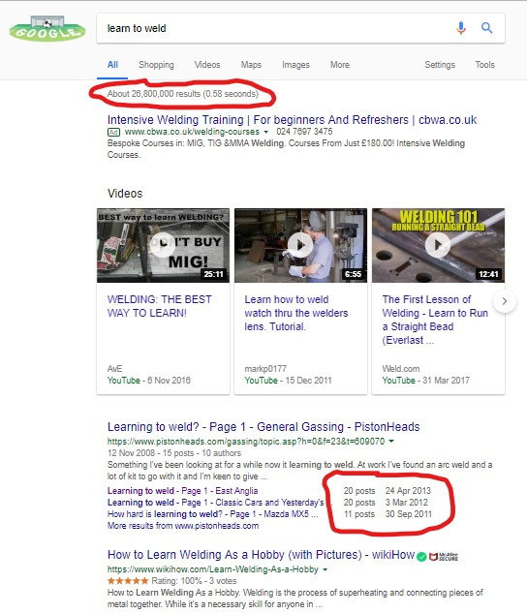Click 'Rating: 100% - 3 votes' text
Viewport: 527px width, 614px height.
coord(194,581)
